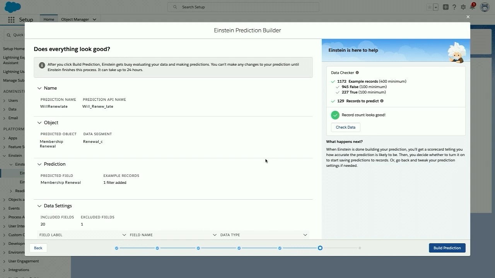Image resolution: width=495 pixels, height=278 pixels.
Task: Click the Back button
Action: coord(38,248)
